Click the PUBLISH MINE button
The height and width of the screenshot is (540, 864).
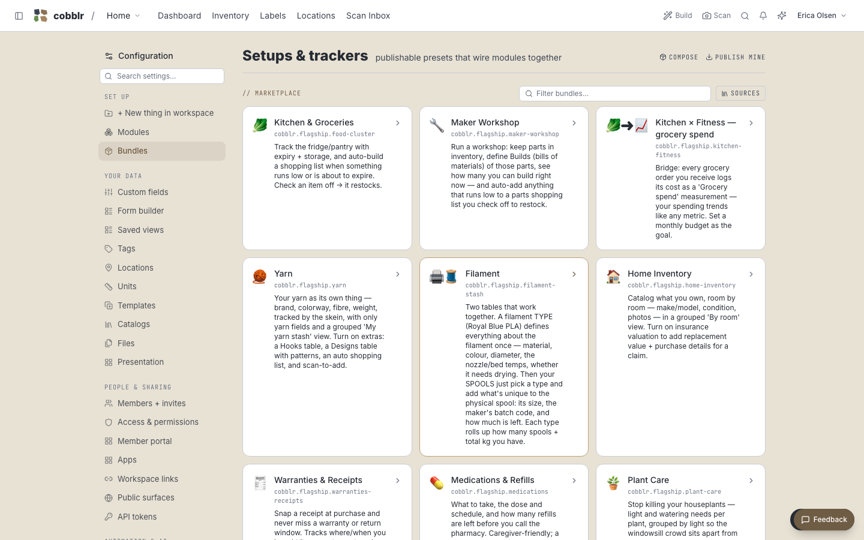click(x=736, y=57)
